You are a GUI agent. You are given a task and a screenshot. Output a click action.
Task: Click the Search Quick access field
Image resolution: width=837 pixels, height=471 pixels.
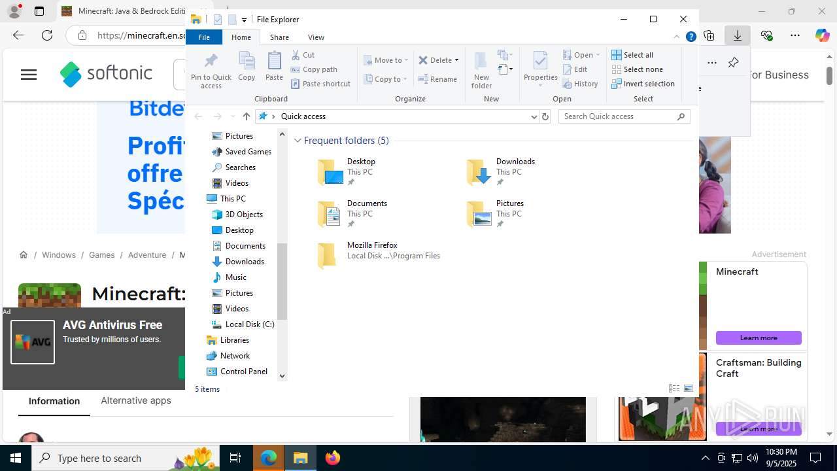point(624,116)
